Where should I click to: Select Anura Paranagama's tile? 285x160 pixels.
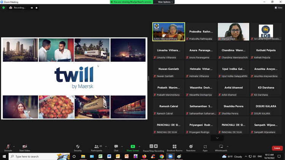click(x=201, y=50)
